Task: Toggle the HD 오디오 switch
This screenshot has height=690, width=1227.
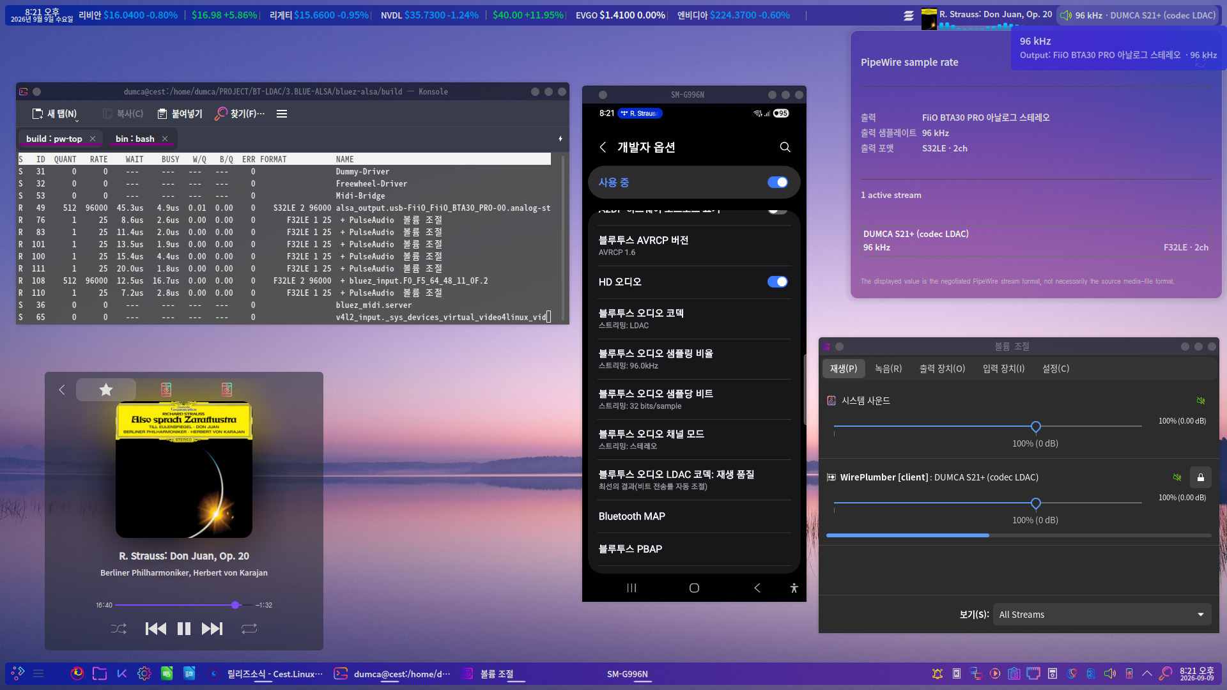Action: point(778,282)
